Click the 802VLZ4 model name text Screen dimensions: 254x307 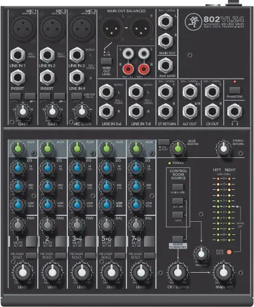tap(224, 19)
